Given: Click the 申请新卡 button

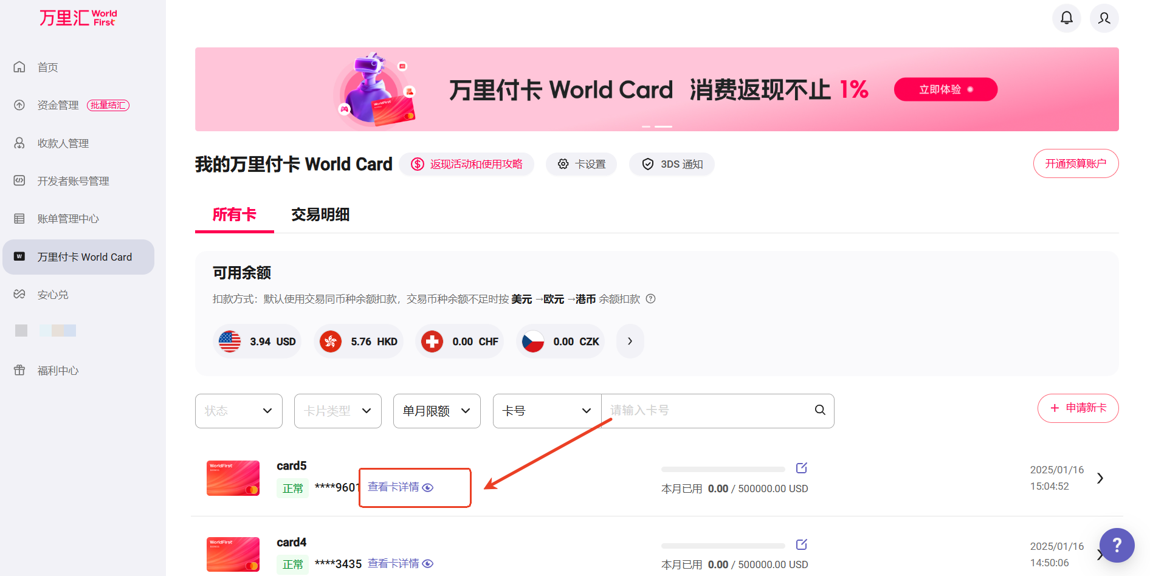Looking at the screenshot, I should 1078,408.
